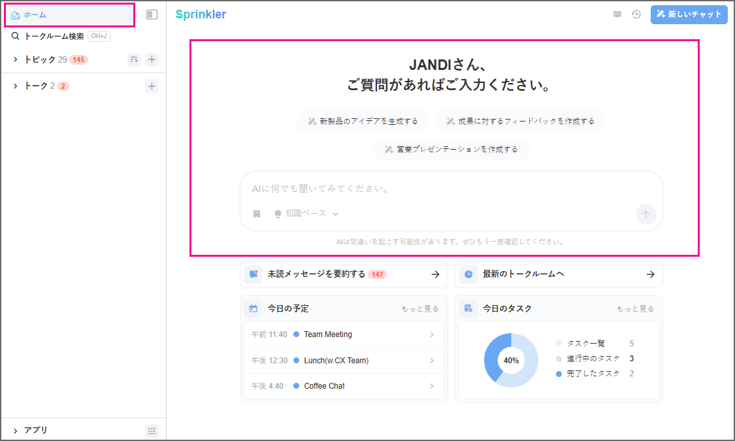Click chevron on Team Meeting row
Viewport: 735px width, 441px height.
click(x=432, y=335)
